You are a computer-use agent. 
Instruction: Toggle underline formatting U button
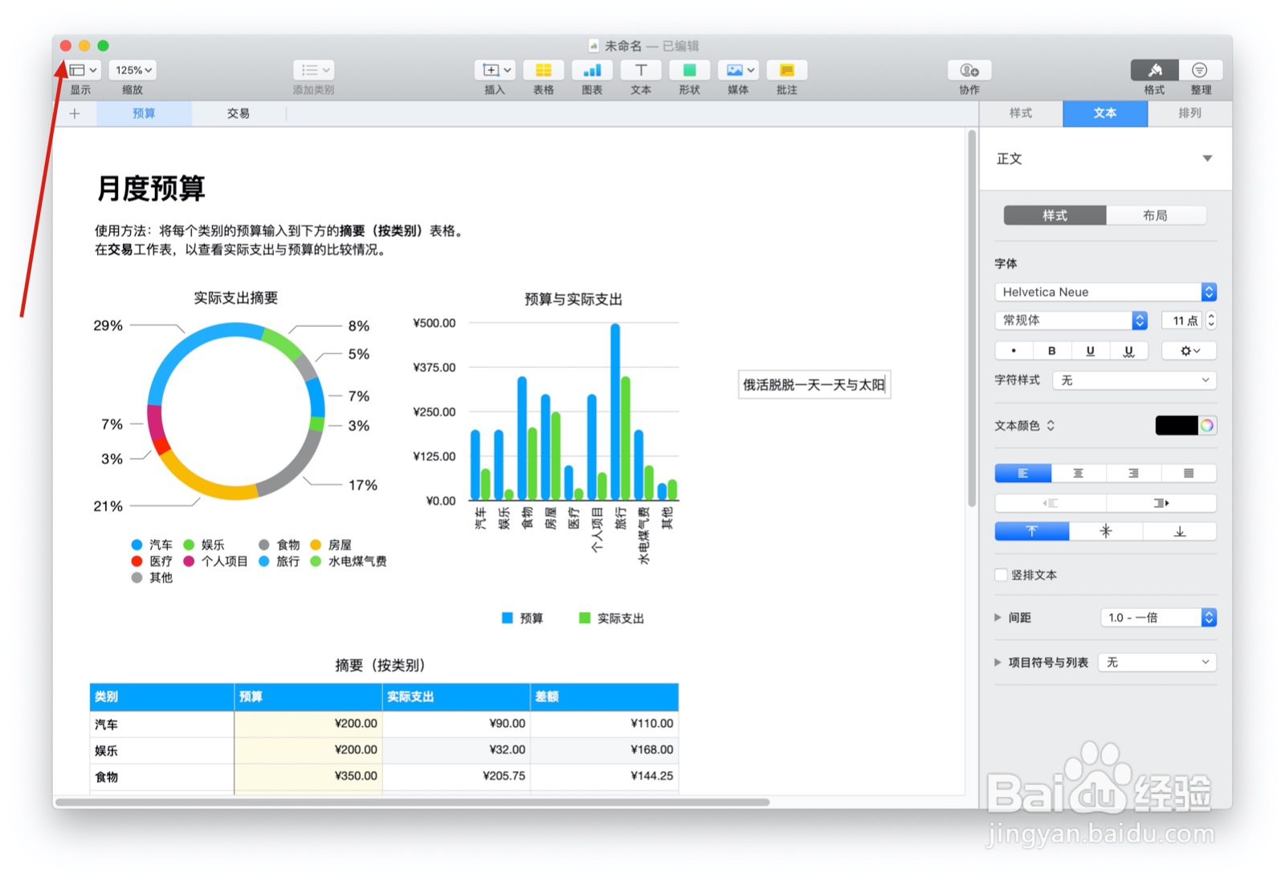pyautogui.click(x=1090, y=350)
